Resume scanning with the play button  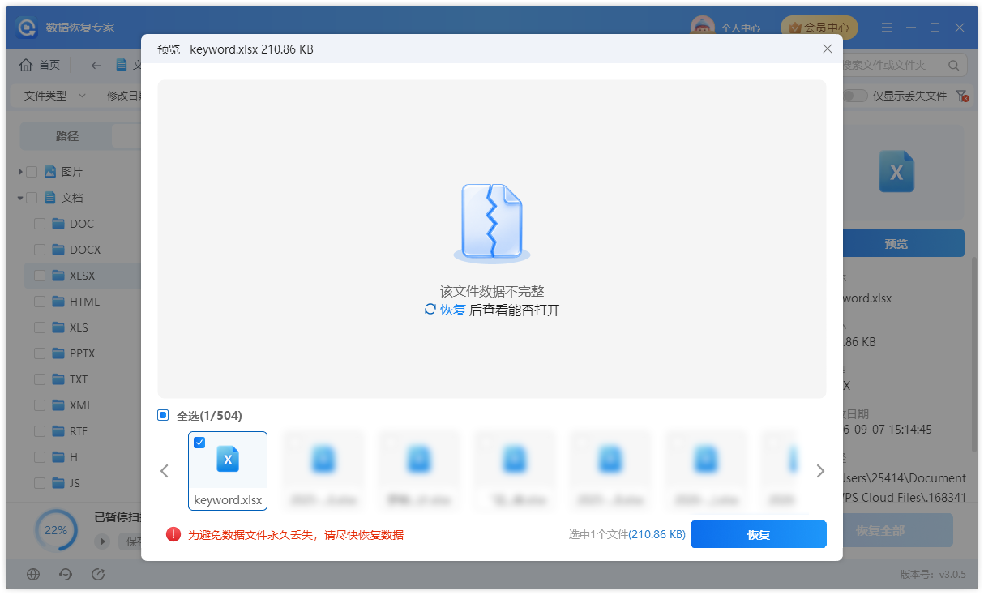point(102,541)
